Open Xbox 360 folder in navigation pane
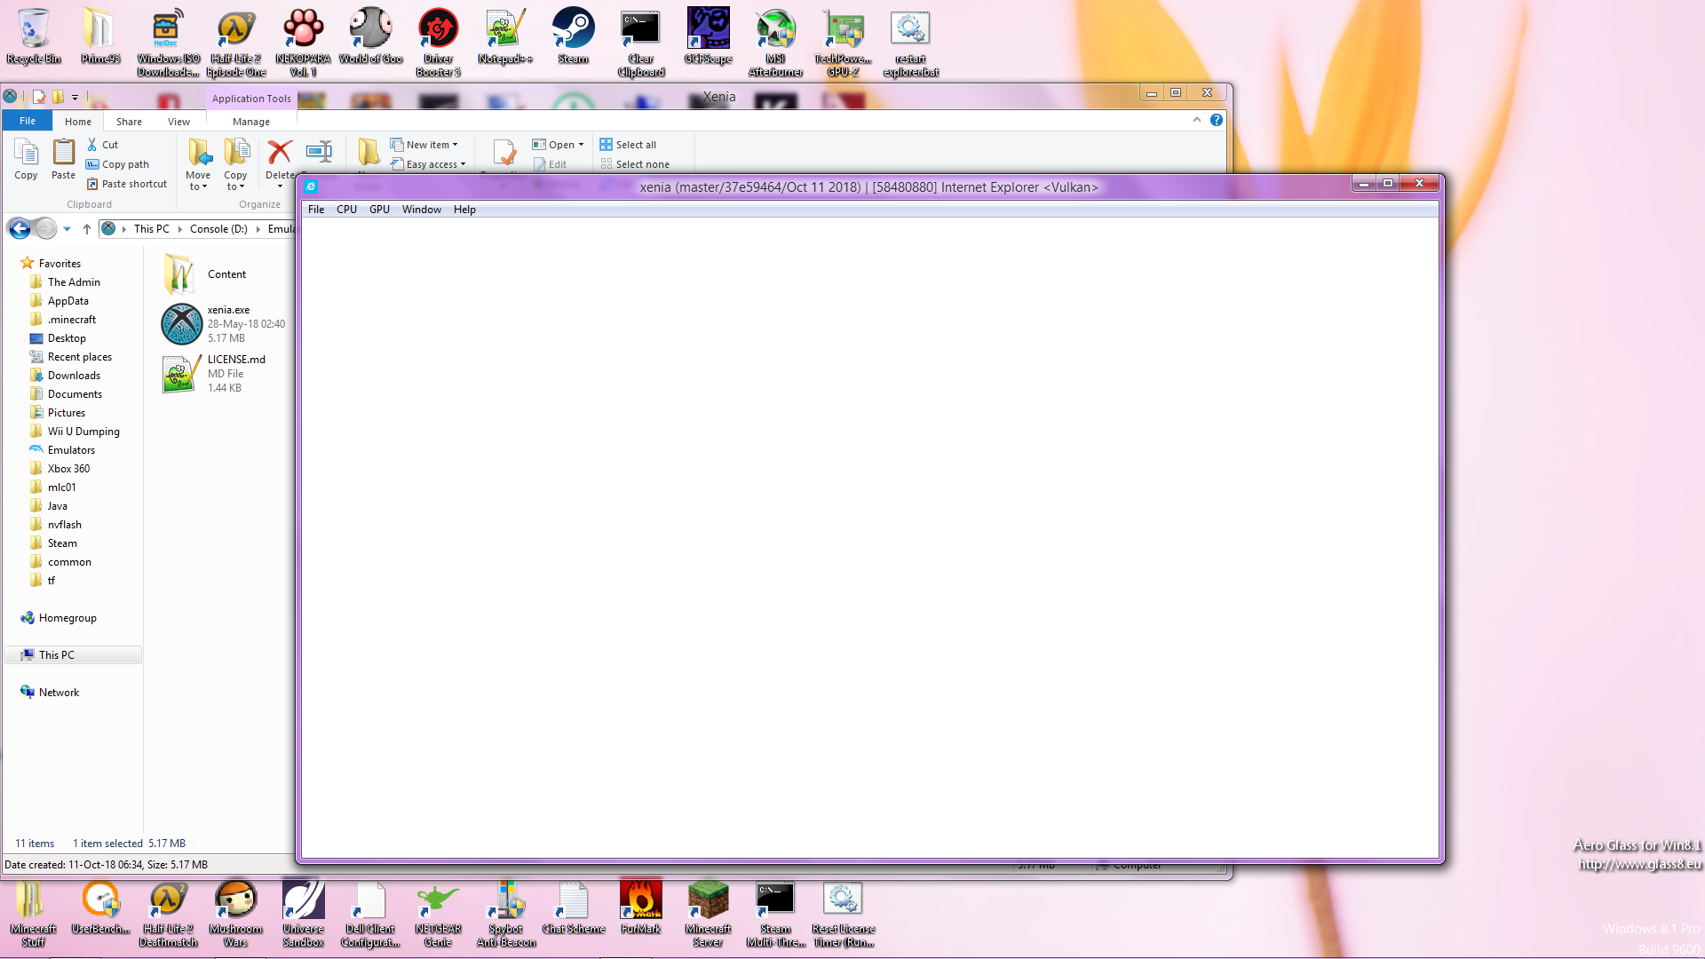 (68, 469)
